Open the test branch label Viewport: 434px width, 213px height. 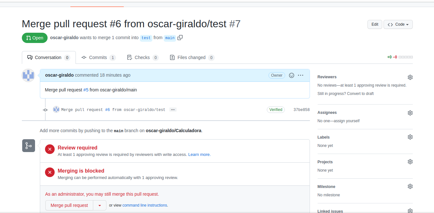(x=146, y=38)
